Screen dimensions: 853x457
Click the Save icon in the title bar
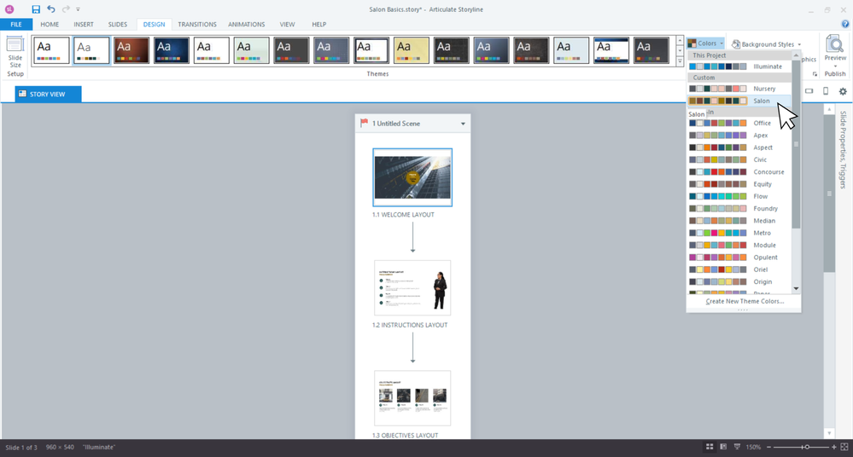pos(36,9)
